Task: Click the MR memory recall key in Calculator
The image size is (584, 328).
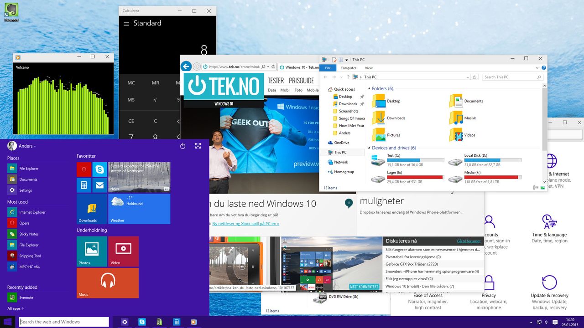Action: [156, 83]
